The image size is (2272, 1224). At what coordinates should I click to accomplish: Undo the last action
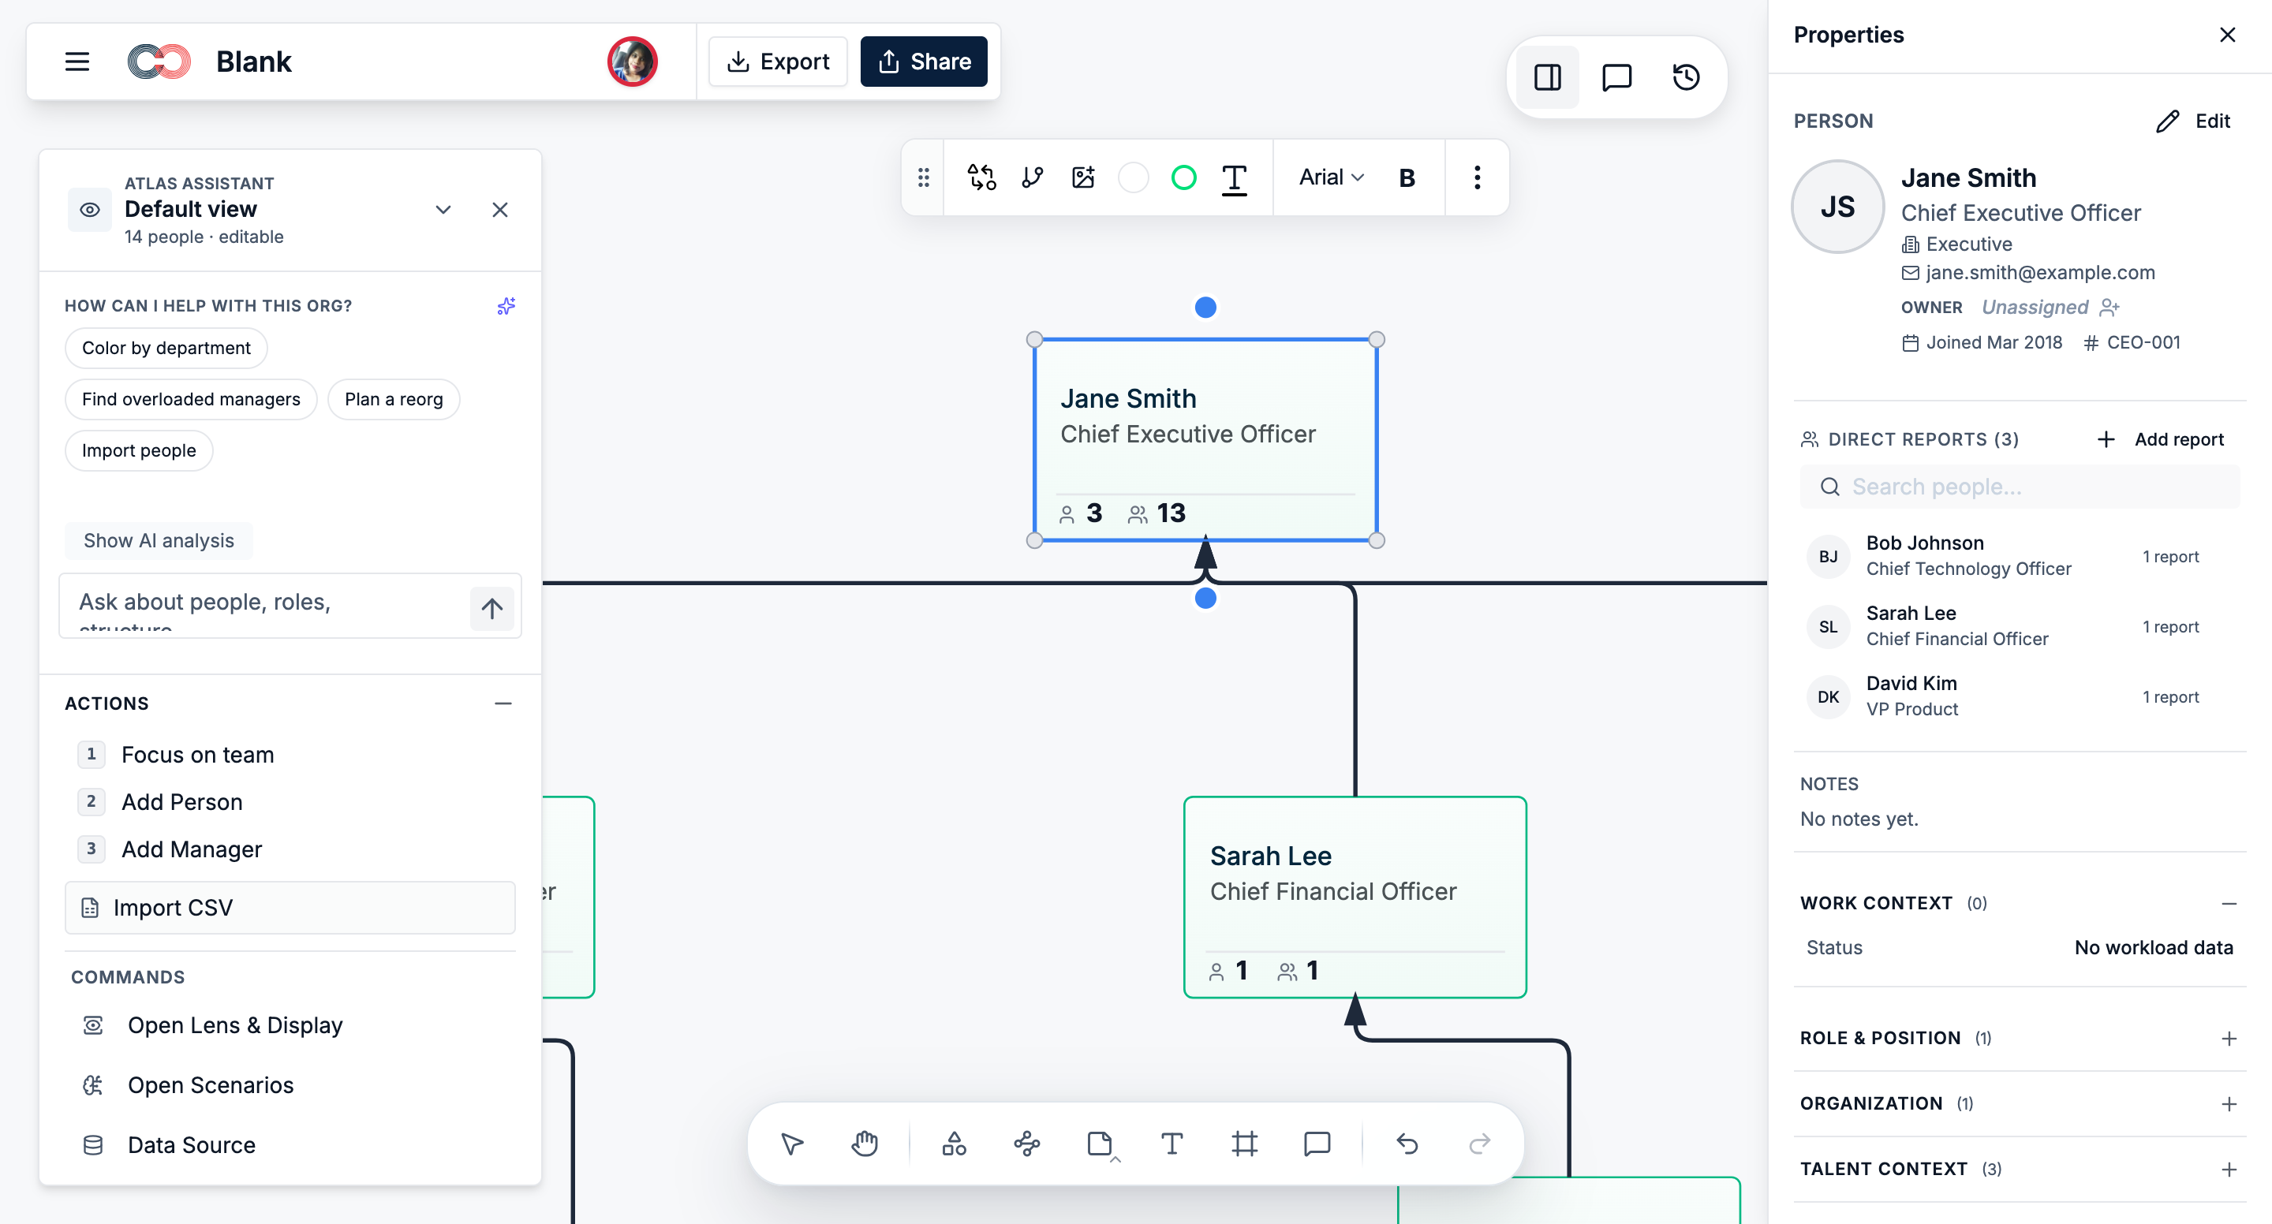[x=1407, y=1144]
